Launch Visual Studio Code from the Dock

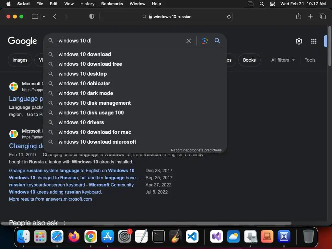pyautogui.click(x=192, y=236)
